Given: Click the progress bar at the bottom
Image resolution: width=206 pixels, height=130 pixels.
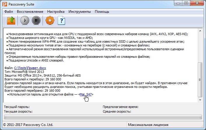Looking at the screenshot, I should click(103, 117).
